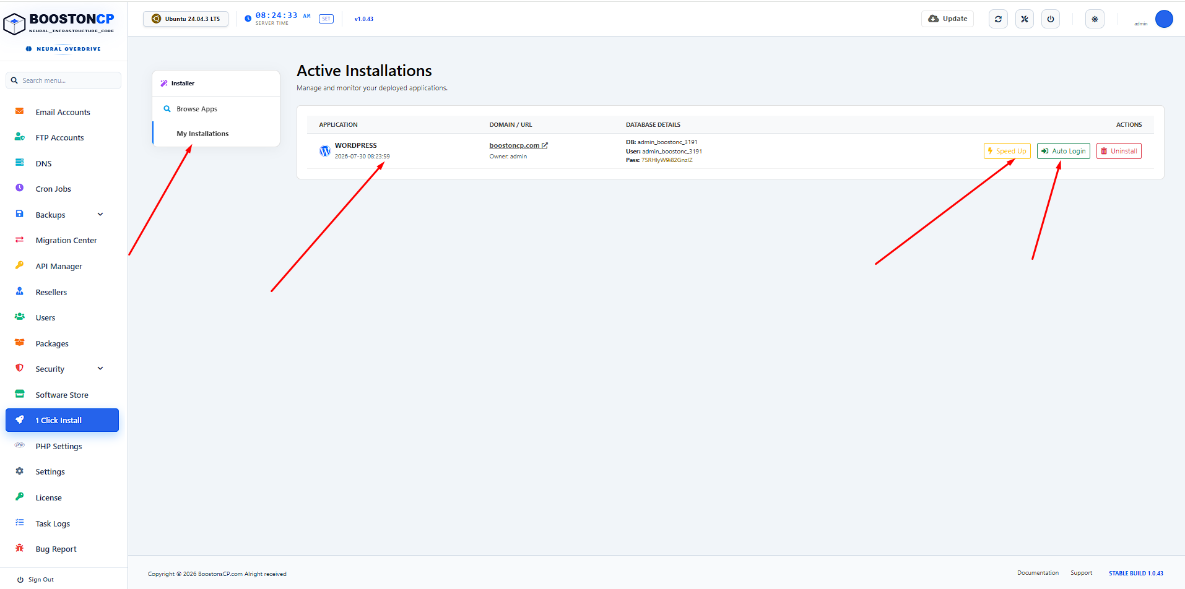Click the Update cloud button

[947, 19]
